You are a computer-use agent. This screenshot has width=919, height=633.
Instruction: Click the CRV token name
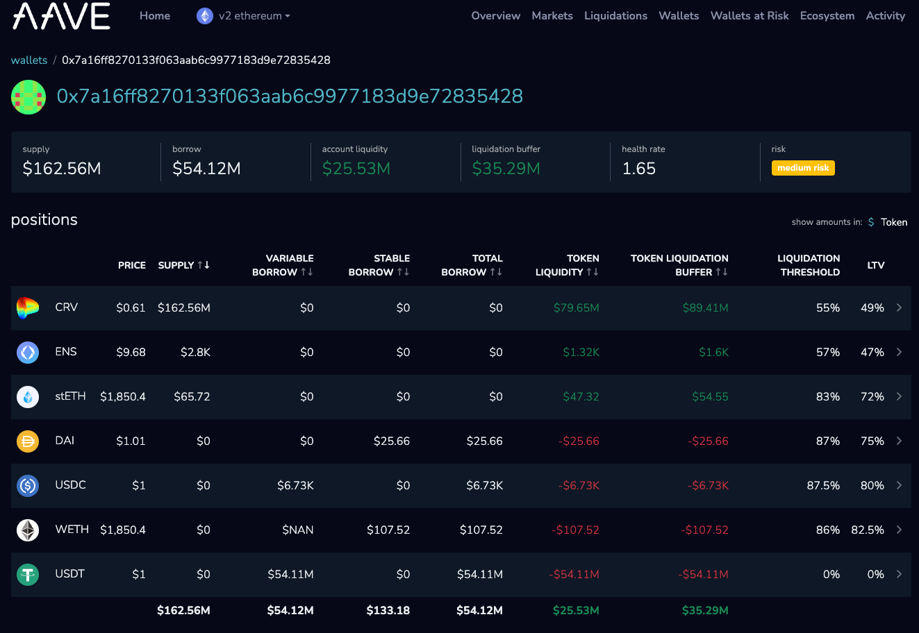coord(67,307)
